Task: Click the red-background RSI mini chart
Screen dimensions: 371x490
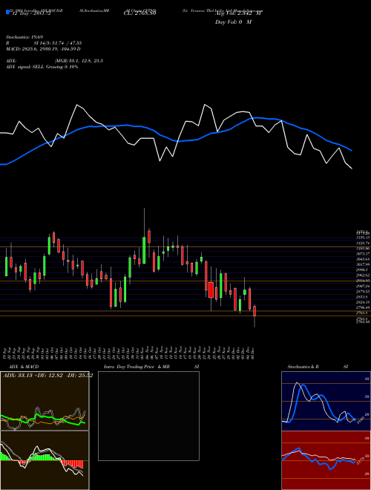Action: [x=326, y=460]
